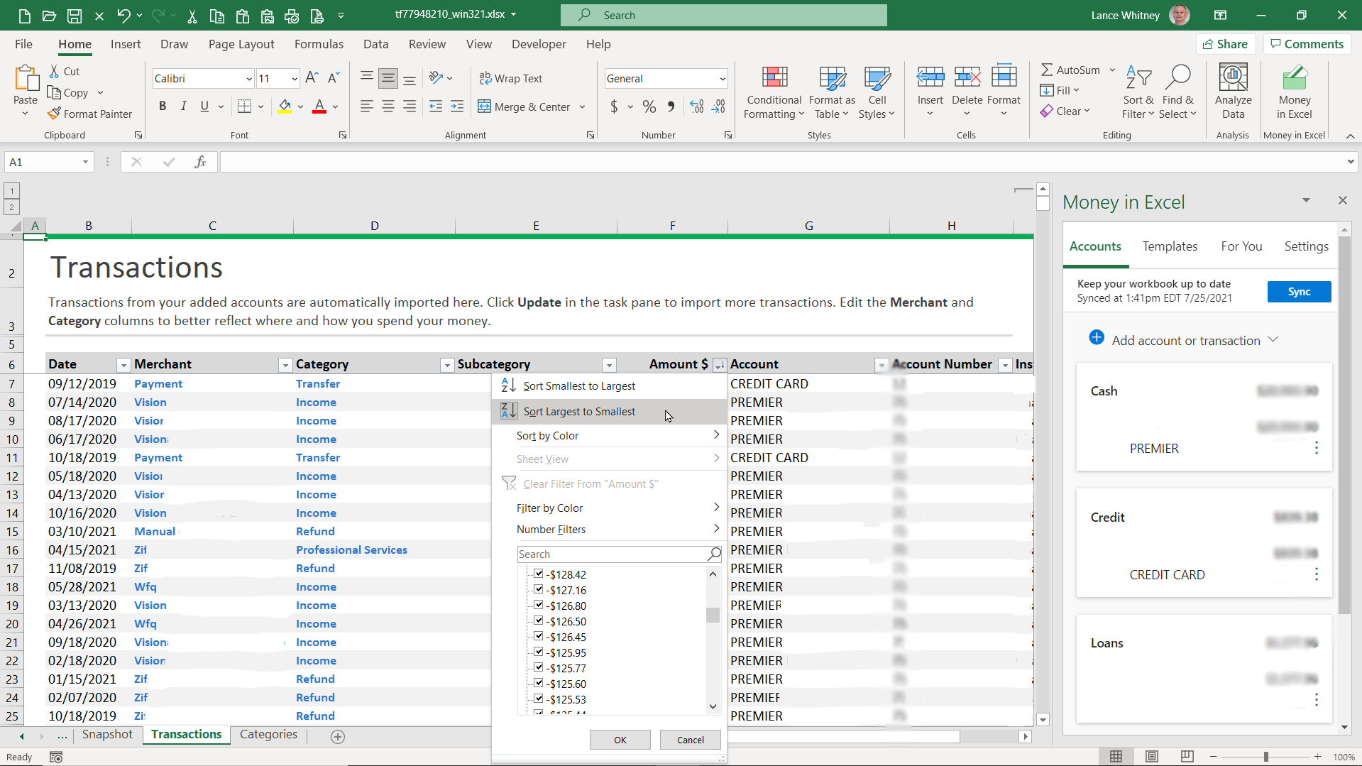Click the zoom slider handle
Viewport: 1362px width, 766px height.
1265,757
